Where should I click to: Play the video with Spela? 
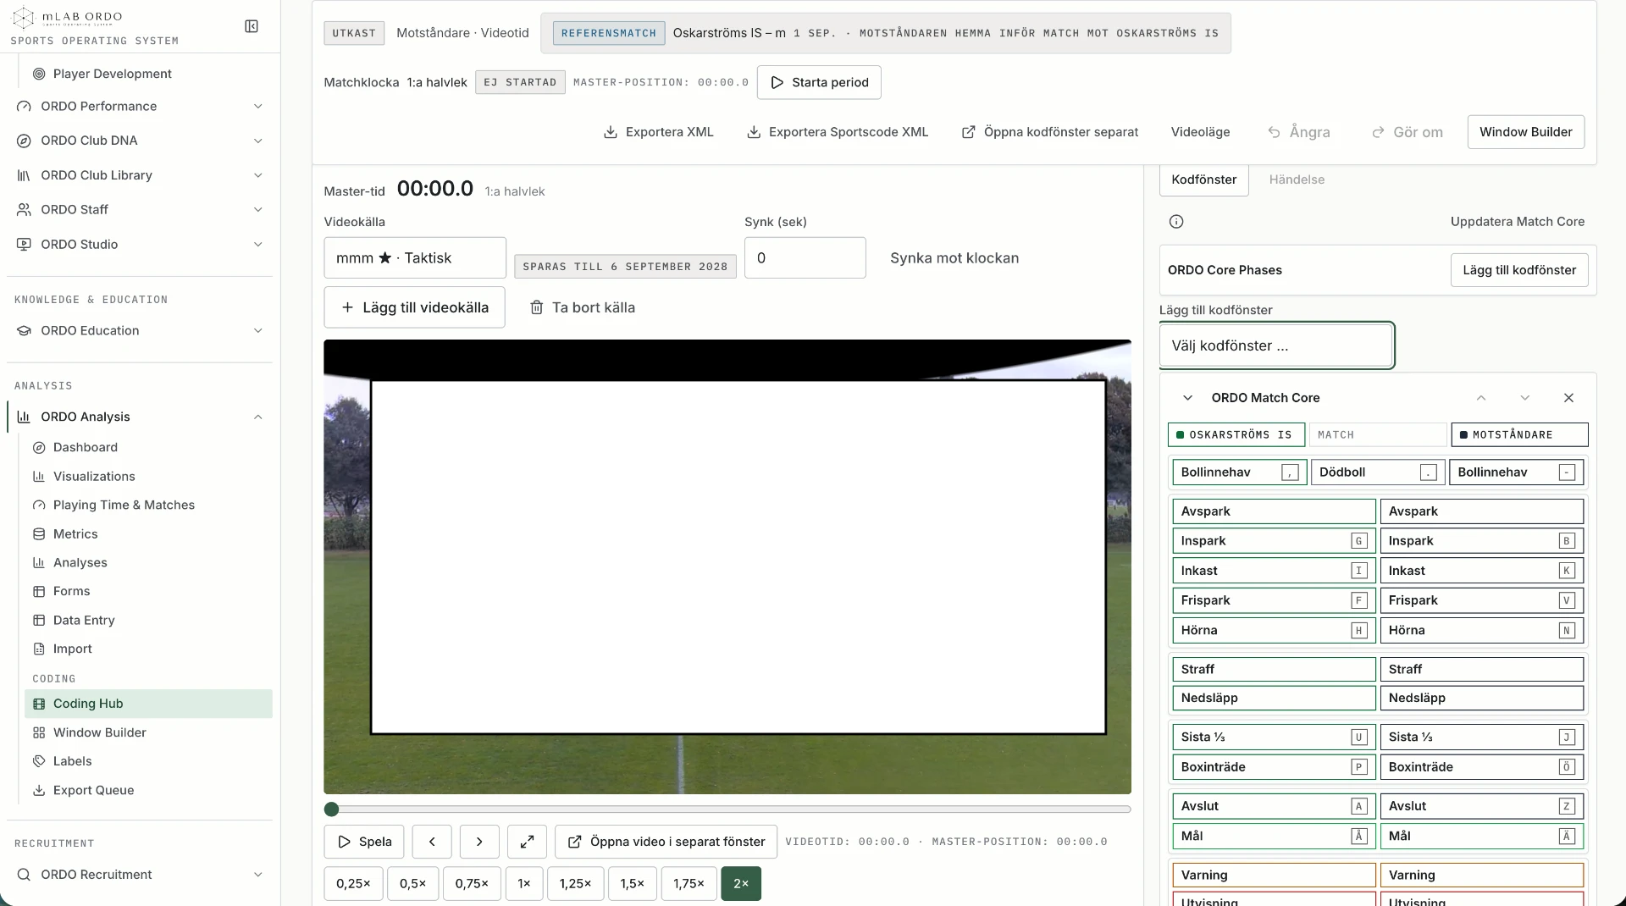(x=364, y=842)
